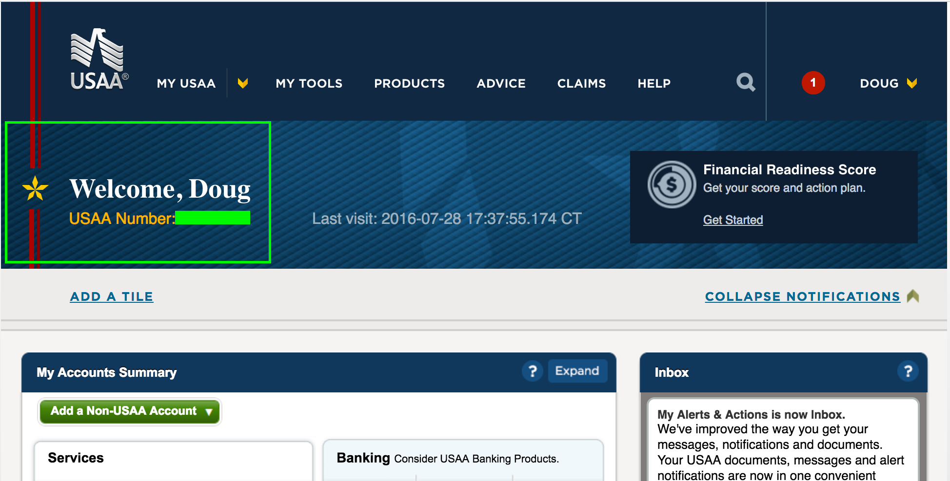
Task: Open the Help menu
Action: pos(654,84)
